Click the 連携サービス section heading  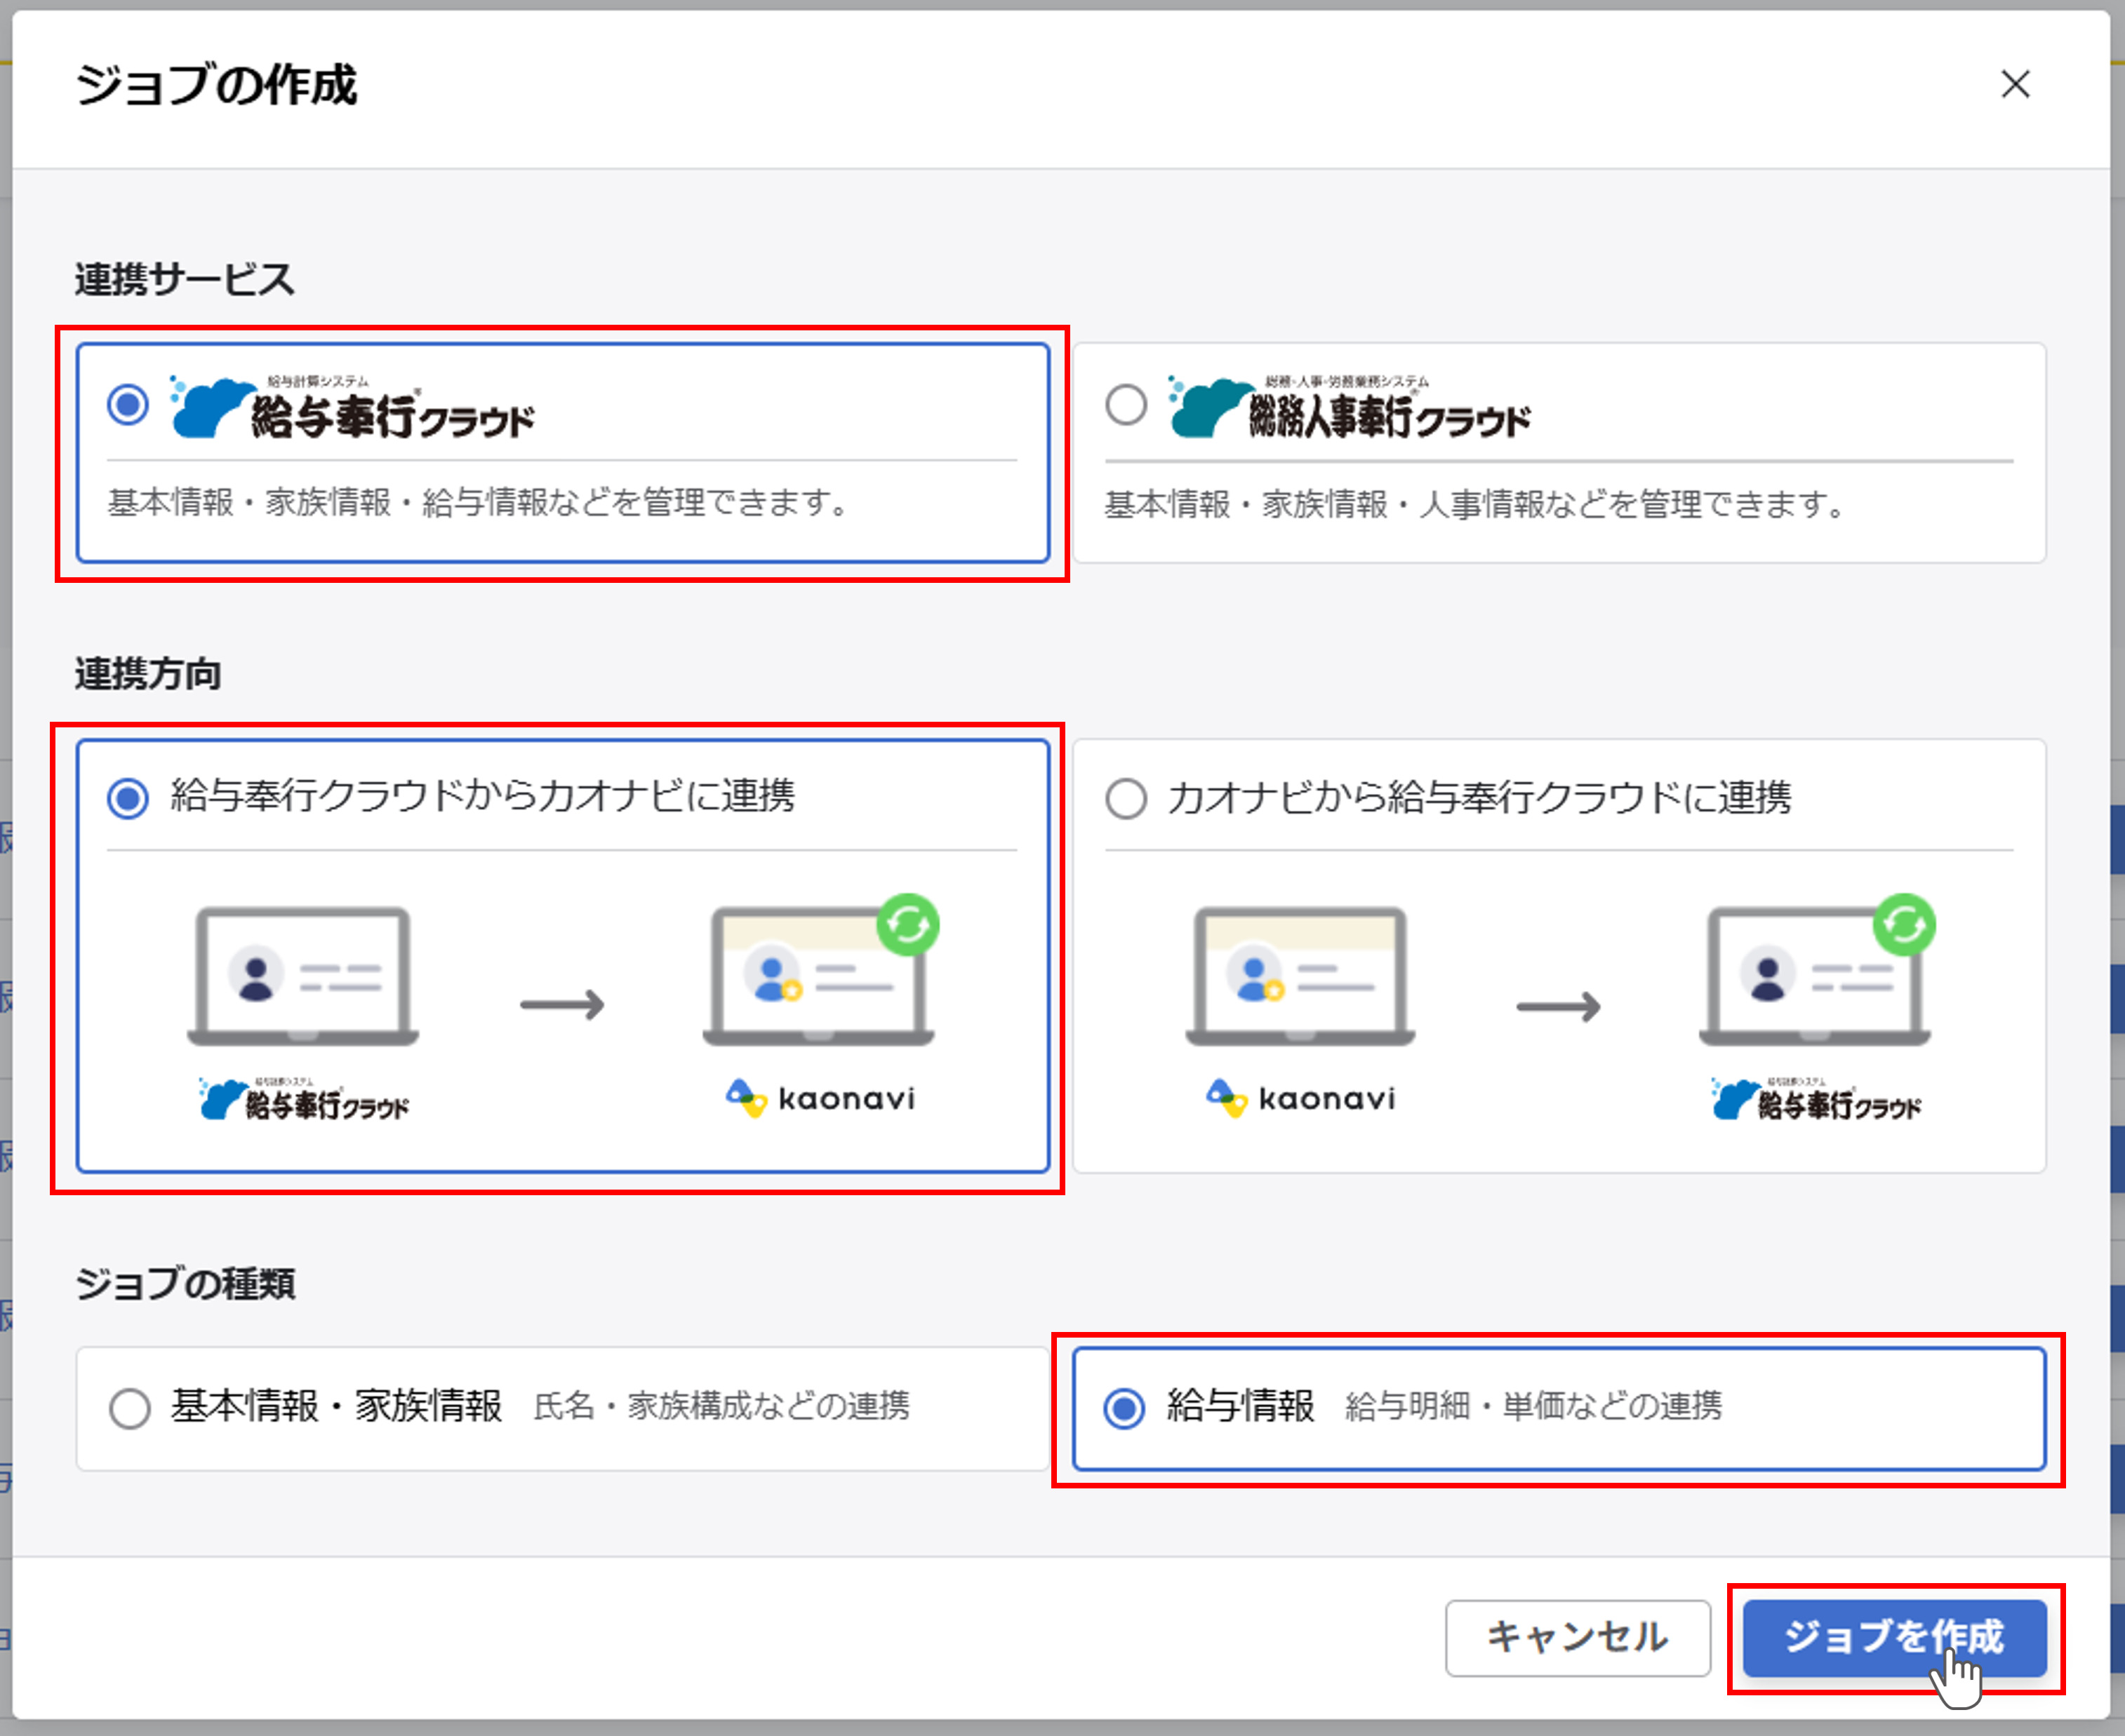(185, 279)
